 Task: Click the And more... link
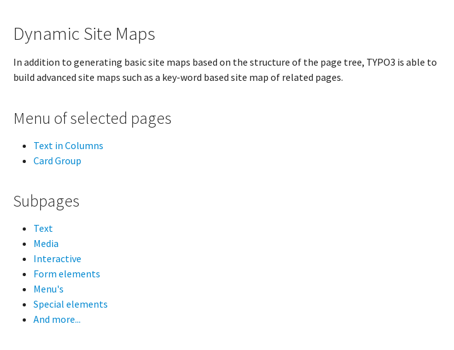pyautogui.click(x=57, y=320)
